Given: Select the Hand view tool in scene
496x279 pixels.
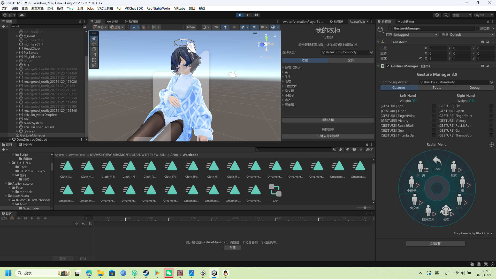Looking at the screenshot, I should pos(94,38).
